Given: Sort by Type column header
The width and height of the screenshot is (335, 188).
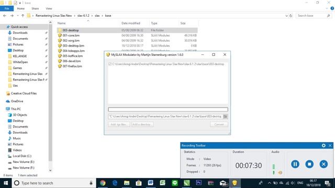Looking at the screenshot, I should [x=154, y=23].
